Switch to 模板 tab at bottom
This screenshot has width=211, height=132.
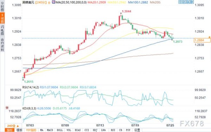tap(19, 130)
